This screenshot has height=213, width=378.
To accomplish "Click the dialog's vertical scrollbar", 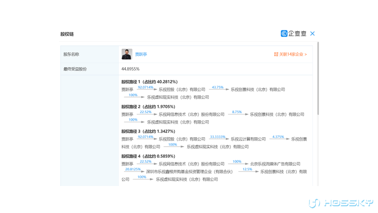I will tap(318, 79).
